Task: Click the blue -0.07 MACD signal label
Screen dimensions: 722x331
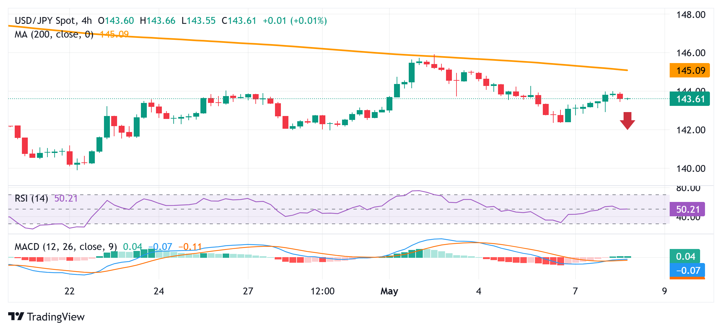Action: (x=687, y=271)
